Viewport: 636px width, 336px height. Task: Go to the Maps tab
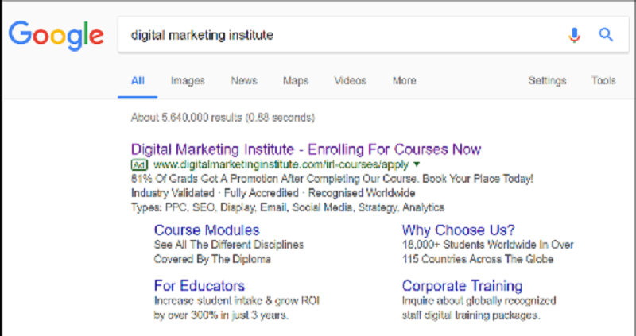(296, 81)
